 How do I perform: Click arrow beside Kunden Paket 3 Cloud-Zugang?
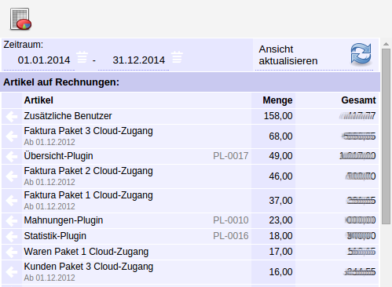tap(12, 272)
